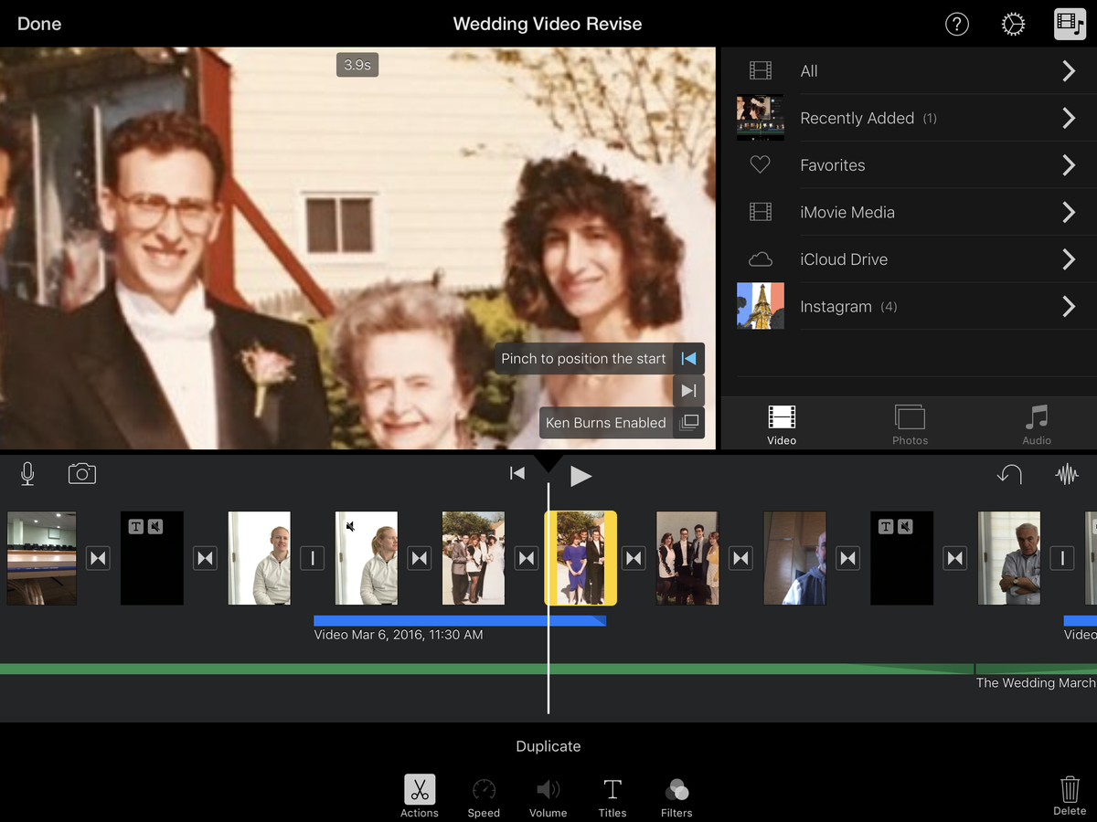Click the iCloud Drive cloud icon

(x=760, y=259)
